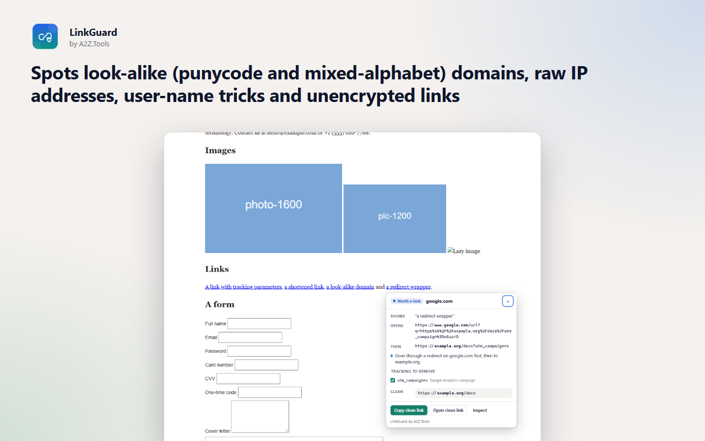This screenshot has width=705, height=441.
Task: Focus the CVV input field
Action: [248, 379]
